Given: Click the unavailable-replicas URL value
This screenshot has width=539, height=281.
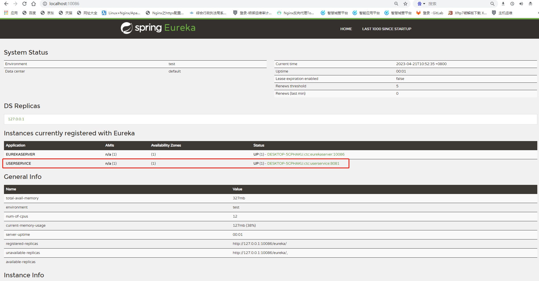Looking at the screenshot, I should pos(260,253).
